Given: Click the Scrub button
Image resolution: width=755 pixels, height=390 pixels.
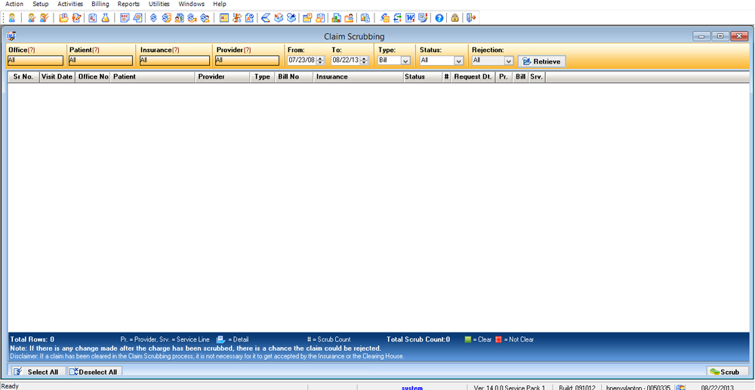Looking at the screenshot, I should pos(725,372).
